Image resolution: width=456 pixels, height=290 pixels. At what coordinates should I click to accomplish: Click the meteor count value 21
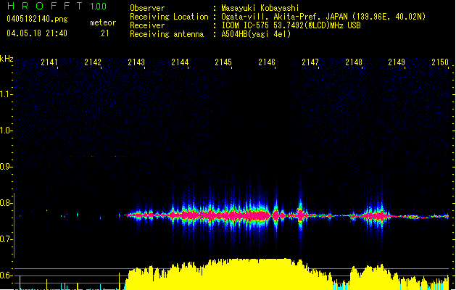coord(105,33)
